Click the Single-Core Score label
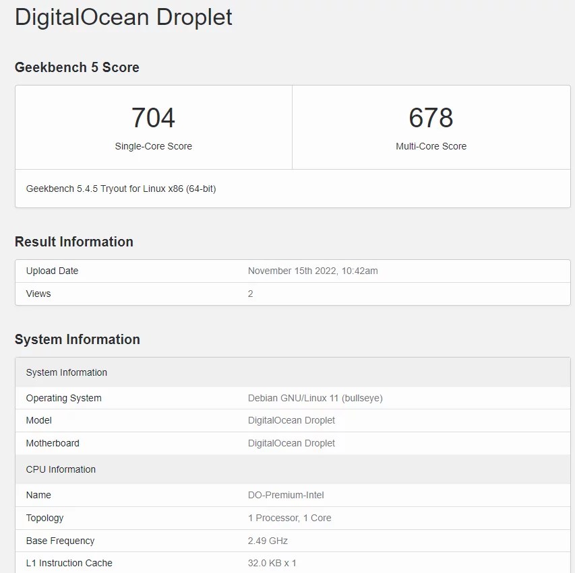Viewport: 575px width, 573px height. (x=153, y=146)
